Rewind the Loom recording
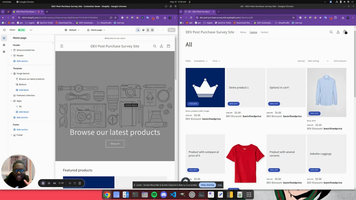This screenshot has width=356, height=200. click(x=54, y=183)
